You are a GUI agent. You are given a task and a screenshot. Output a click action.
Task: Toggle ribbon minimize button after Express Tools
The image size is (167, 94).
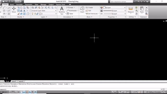pyautogui.click(x=70, y=4)
